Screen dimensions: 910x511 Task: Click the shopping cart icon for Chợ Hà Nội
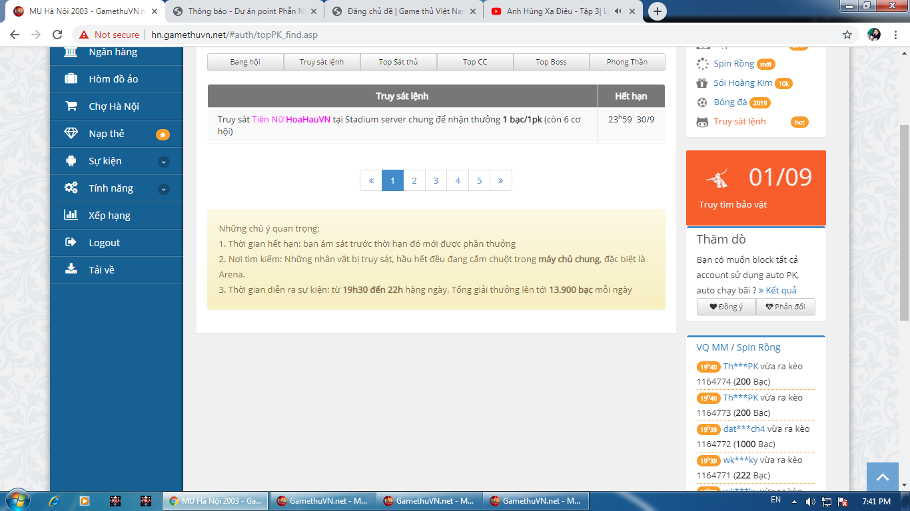tap(71, 106)
